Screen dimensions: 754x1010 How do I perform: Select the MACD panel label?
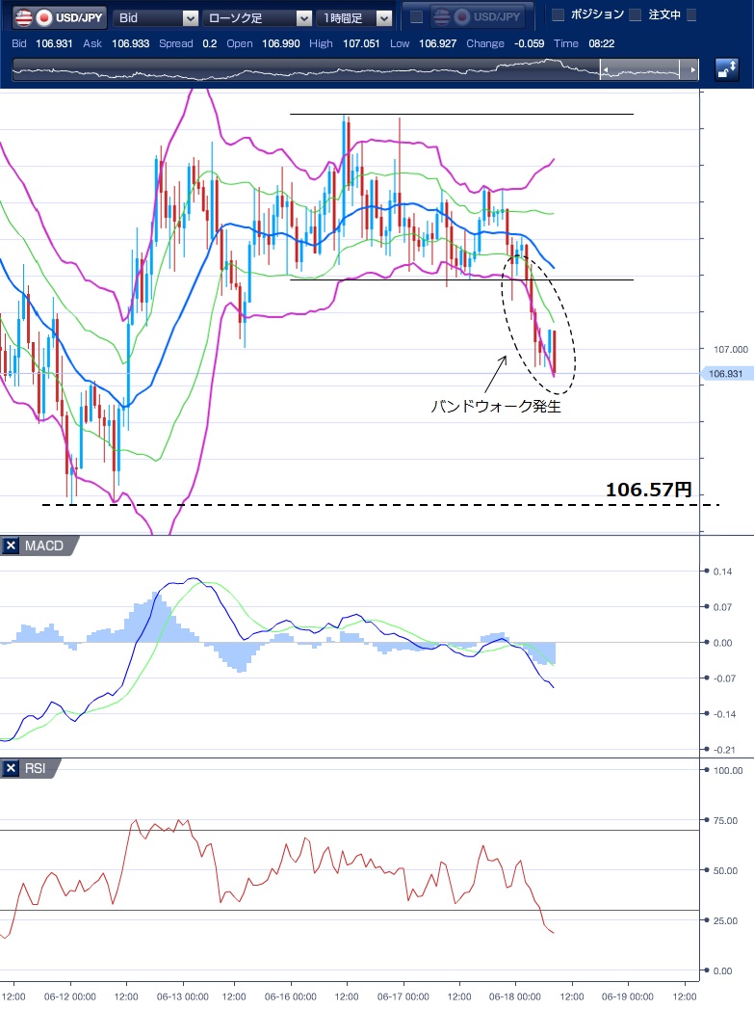click(44, 546)
